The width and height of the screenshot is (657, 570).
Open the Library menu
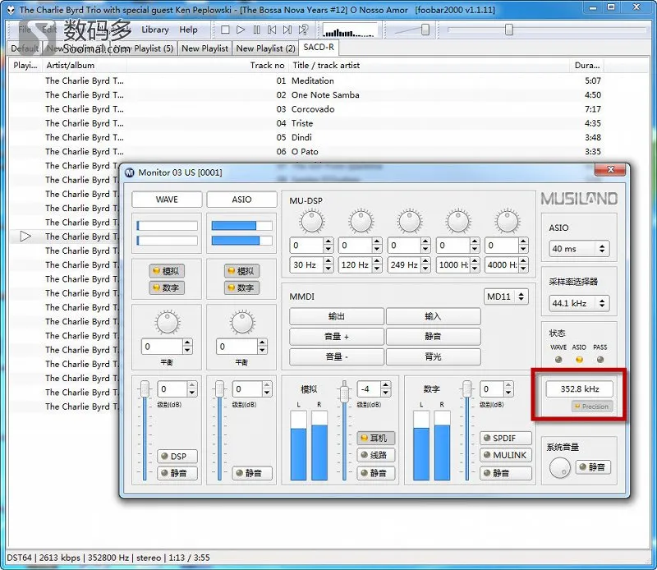155,30
